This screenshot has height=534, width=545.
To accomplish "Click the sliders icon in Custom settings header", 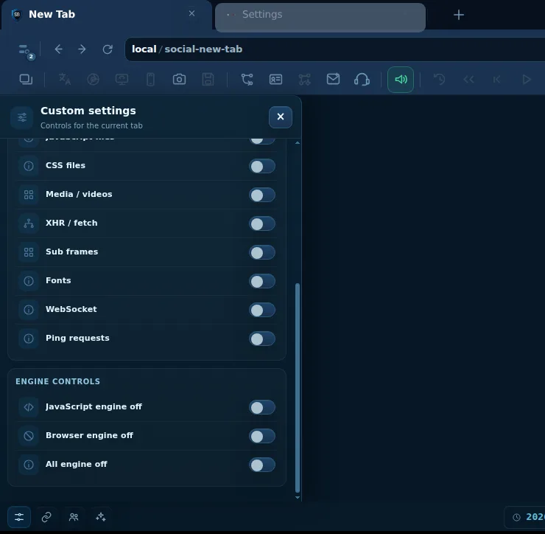I will [22, 117].
